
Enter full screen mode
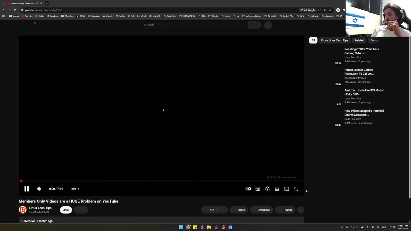296,189
